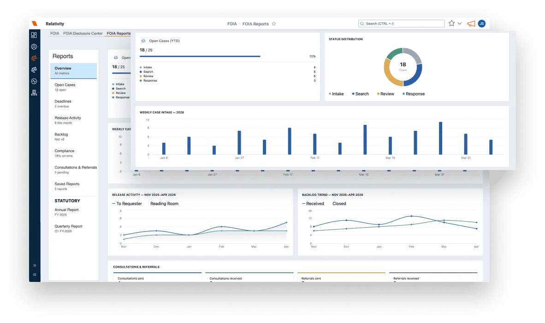Open the Consultations sent card

click(157, 277)
